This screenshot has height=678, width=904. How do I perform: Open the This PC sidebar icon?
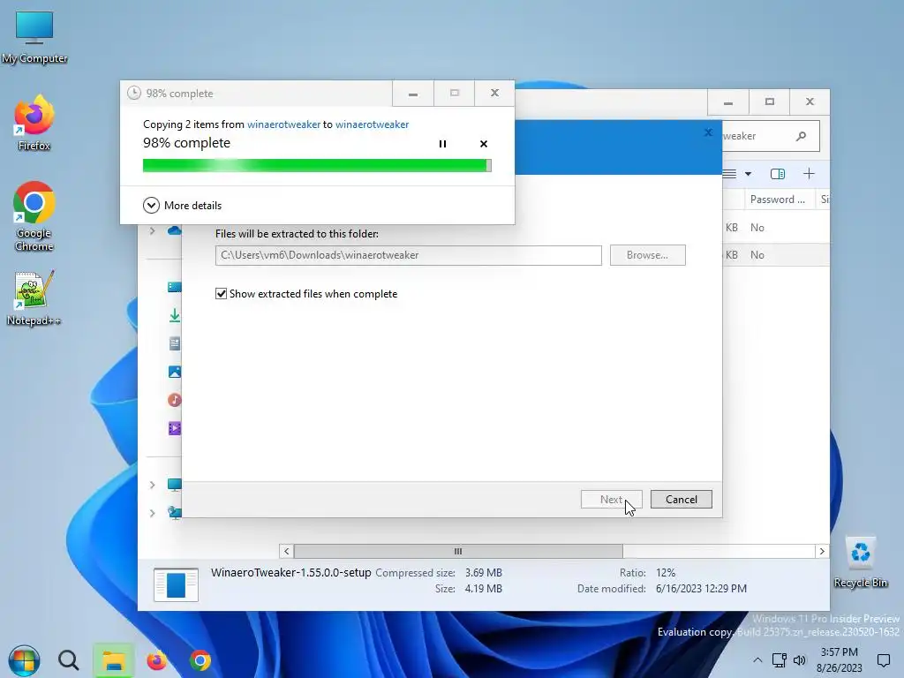pyautogui.click(x=174, y=485)
